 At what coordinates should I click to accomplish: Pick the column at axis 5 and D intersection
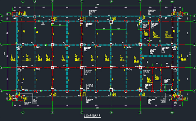coord(140,22)
